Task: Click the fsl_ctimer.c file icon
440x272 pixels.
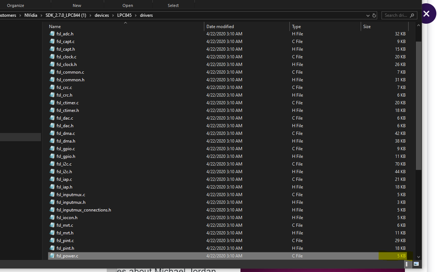Action: [x=52, y=103]
